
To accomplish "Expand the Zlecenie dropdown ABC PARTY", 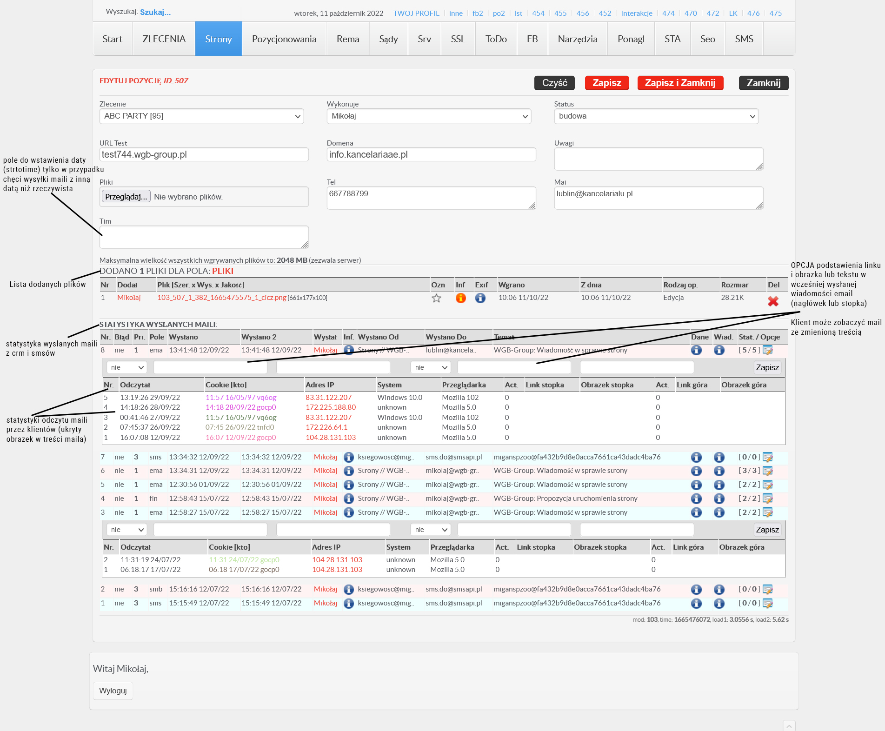I will click(201, 116).
